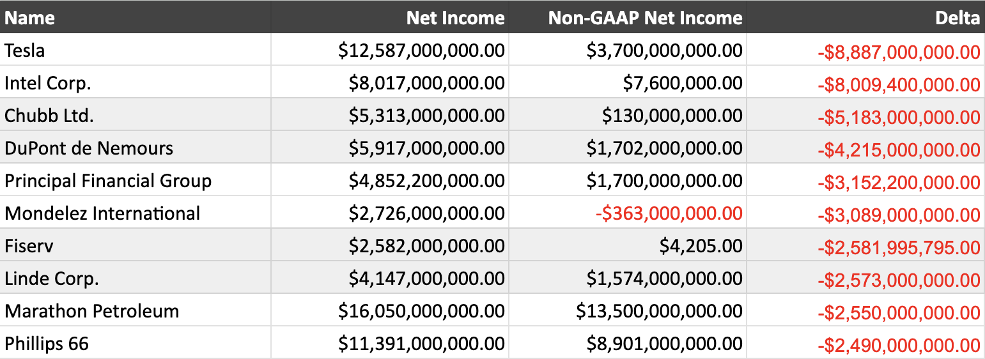Click Chubb's delta value -$5,183,000,000.00
Image resolution: width=985 pixels, height=359 pixels.
898,117
